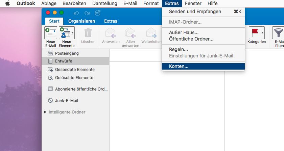This screenshot has height=151, width=284.
Task: Open the Apple menu
Action: click(x=7, y=3)
